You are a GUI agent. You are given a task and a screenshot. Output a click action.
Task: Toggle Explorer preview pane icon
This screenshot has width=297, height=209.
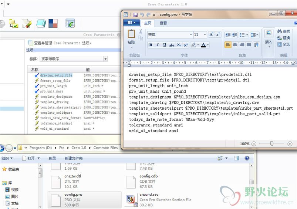pos(236,158)
